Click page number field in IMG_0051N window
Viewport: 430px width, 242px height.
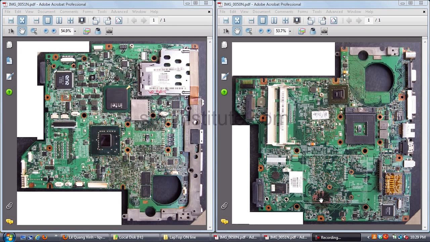(154, 20)
